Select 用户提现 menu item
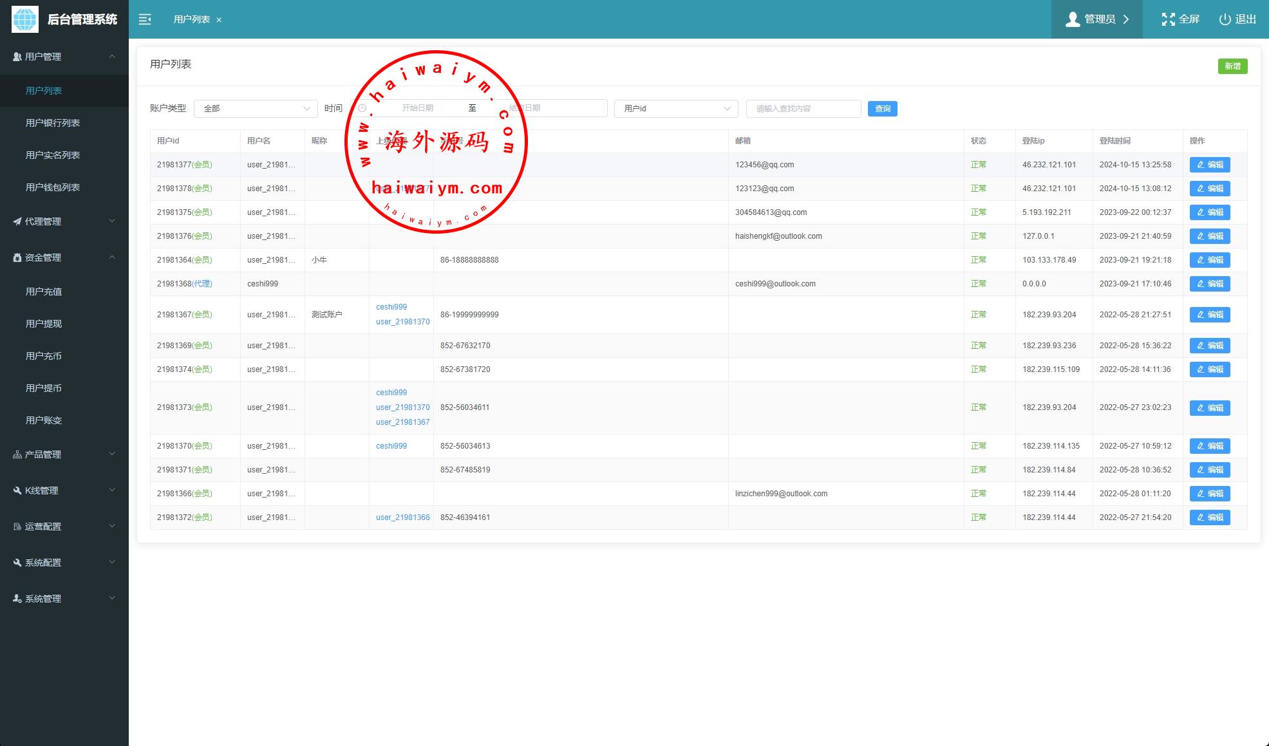This screenshot has height=746, width=1269. pos(44,324)
